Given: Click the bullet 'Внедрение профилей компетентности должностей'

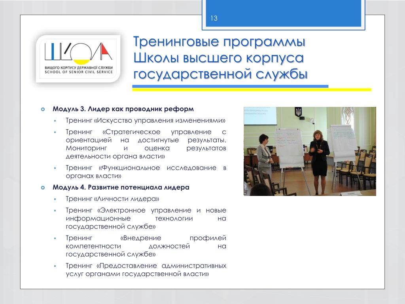Looking at the screenshot, I should point(146,246).
